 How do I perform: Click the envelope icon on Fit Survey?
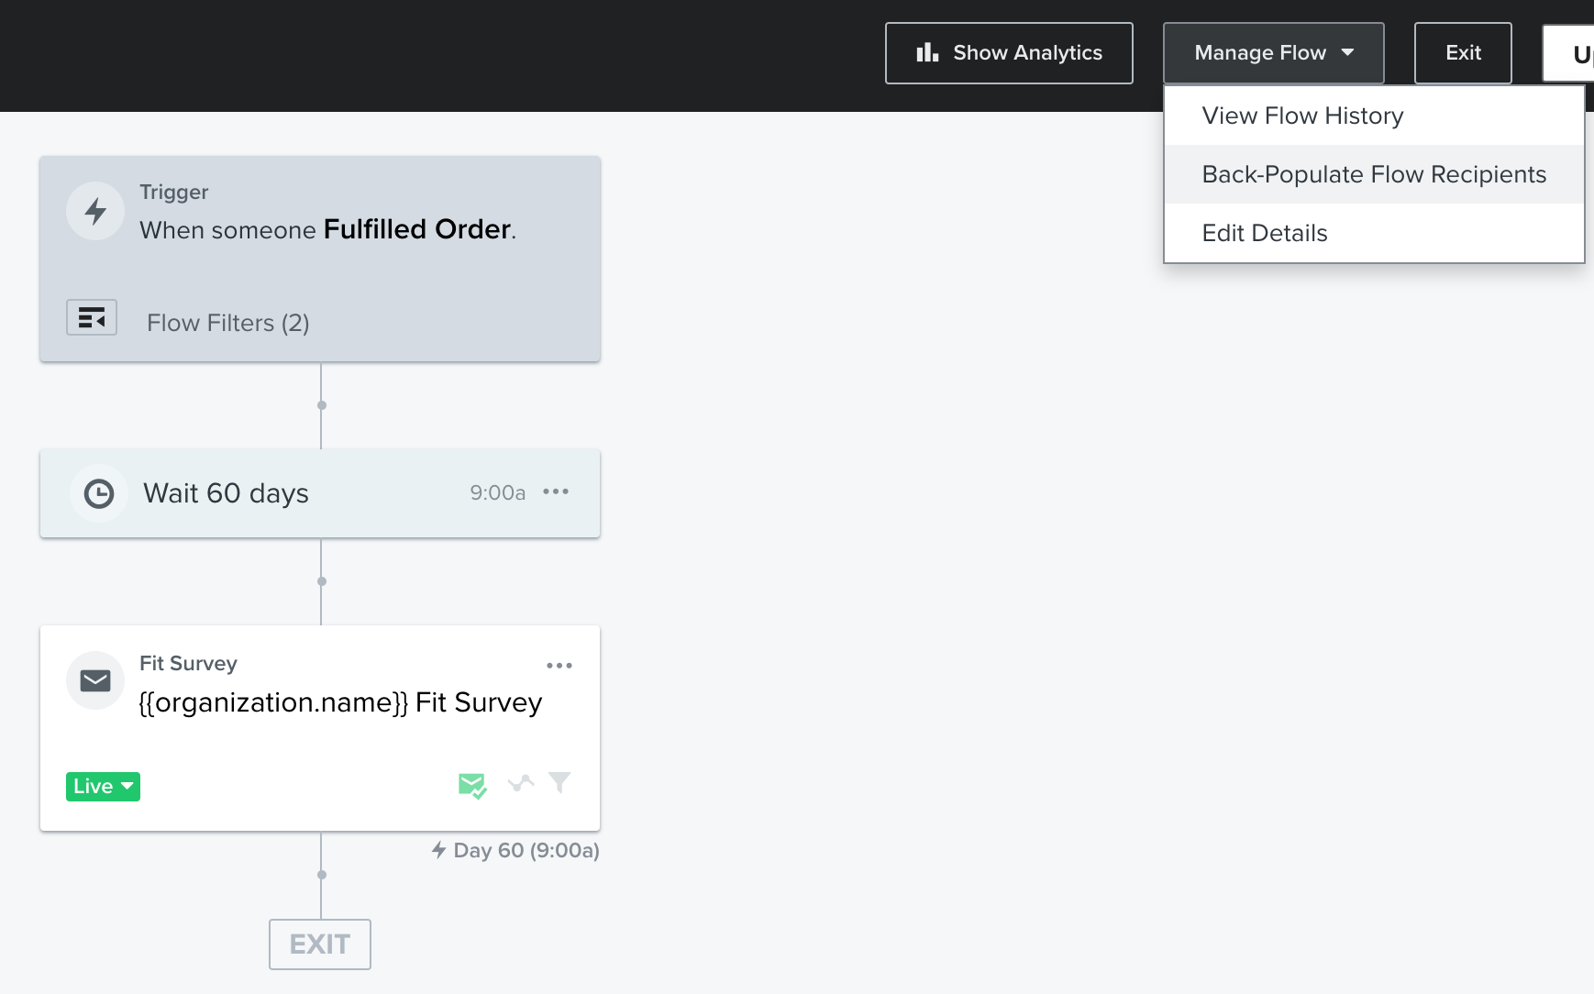[95, 680]
